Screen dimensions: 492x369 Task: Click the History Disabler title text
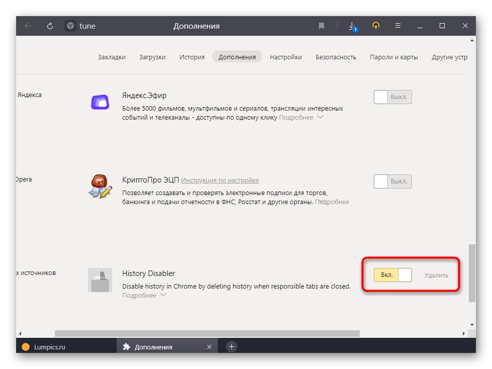click(x=148, y=273)
